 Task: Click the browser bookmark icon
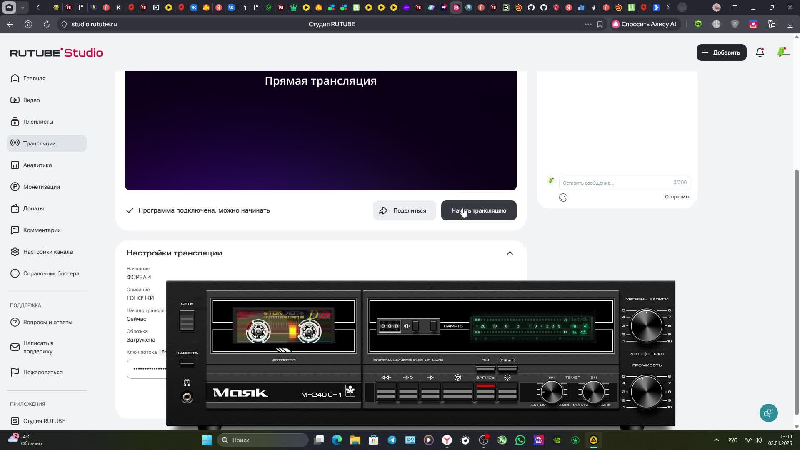[600, 24]
